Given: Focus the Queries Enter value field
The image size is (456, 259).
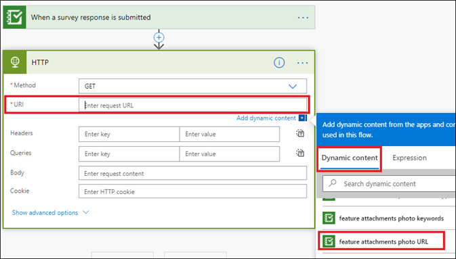Looking at the screenshot, I should click(230, 154).
